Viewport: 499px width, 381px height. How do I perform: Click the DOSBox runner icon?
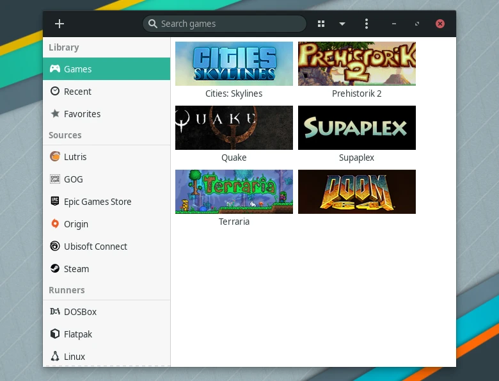click(55, 311)
